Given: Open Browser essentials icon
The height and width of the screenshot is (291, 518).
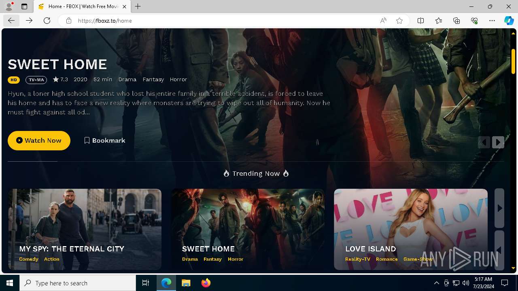Looking at the screenshot, I should pyautogui.click(x=474, y=21).
